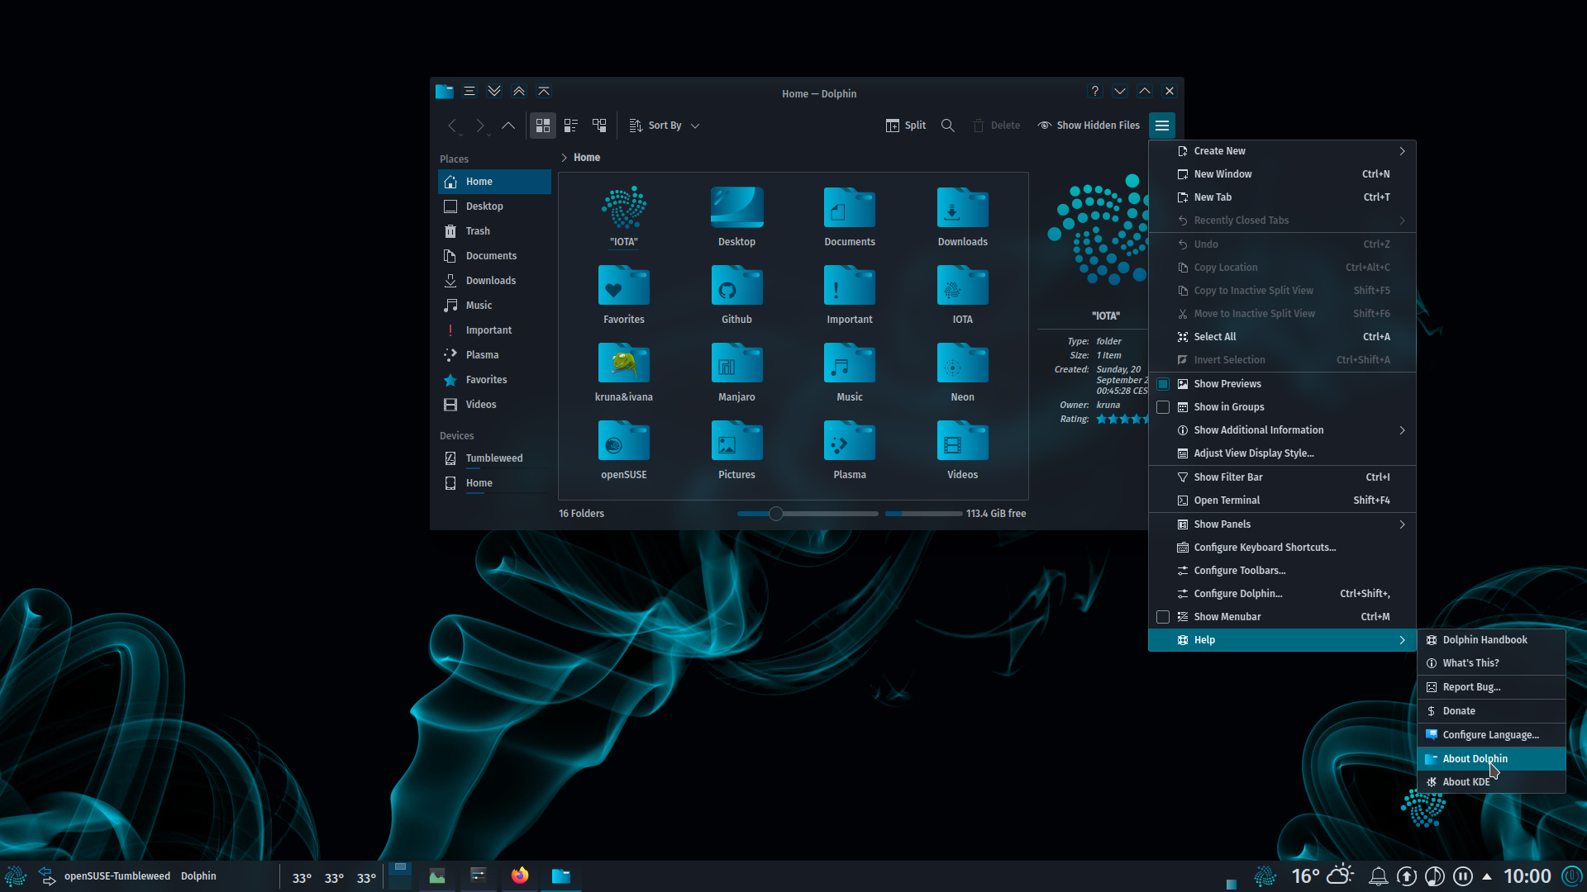Screen dimensions: 1587x892
Task: Select Documents in Places panel
Action: coord(494,256)
